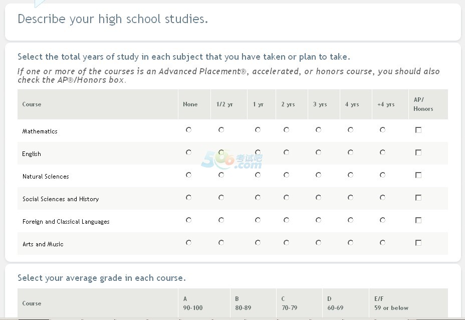Select 4 yrs for English
Screen dimensions: 465x320
[x=350, y=152]
